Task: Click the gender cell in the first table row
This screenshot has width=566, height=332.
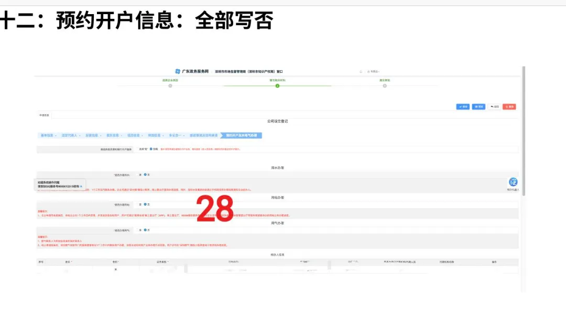Action: click(115, 270)
